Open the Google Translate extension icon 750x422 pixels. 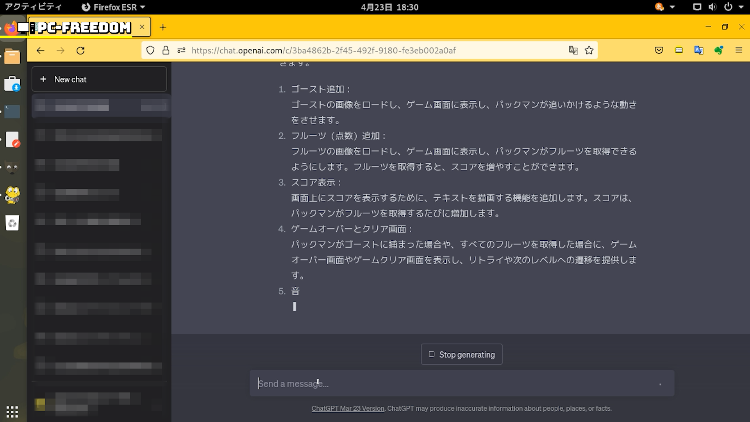pyautogui.click(x=699, y=50)
